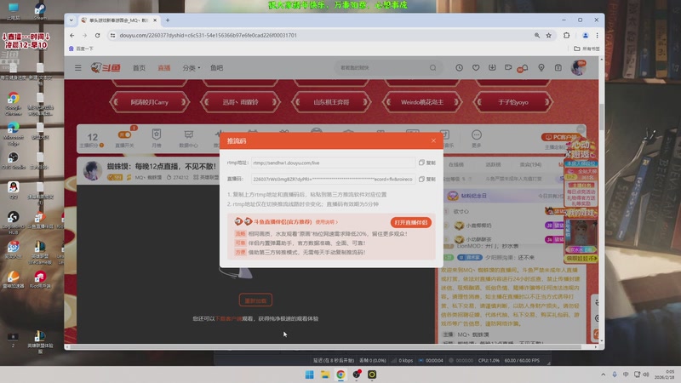Close the 推流码 dialog
The width and height of the screenshot is (681, 383).
[433, 140]
